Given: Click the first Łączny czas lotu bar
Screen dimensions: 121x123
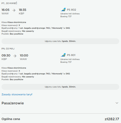Looking at the screenshot, I should pyautogui.click(x=60, y=41).
